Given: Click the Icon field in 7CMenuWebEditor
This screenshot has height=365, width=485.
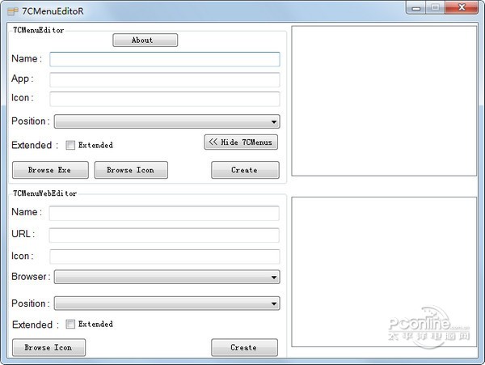Looking at the screenshot, I should pos(165,257).
